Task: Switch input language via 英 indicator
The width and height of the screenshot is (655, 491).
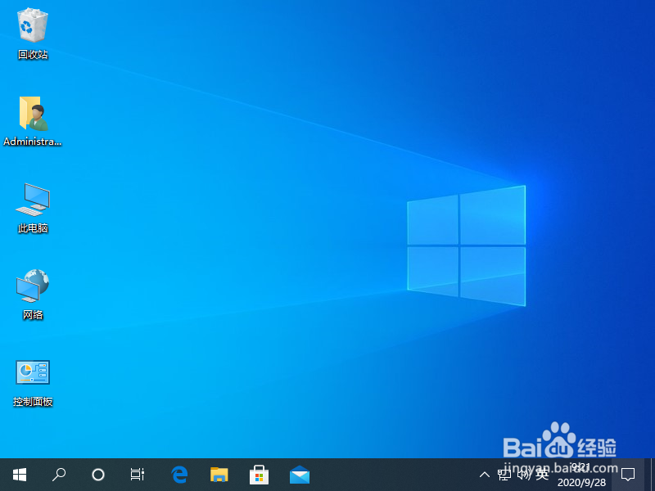Action: pos(542,475)
